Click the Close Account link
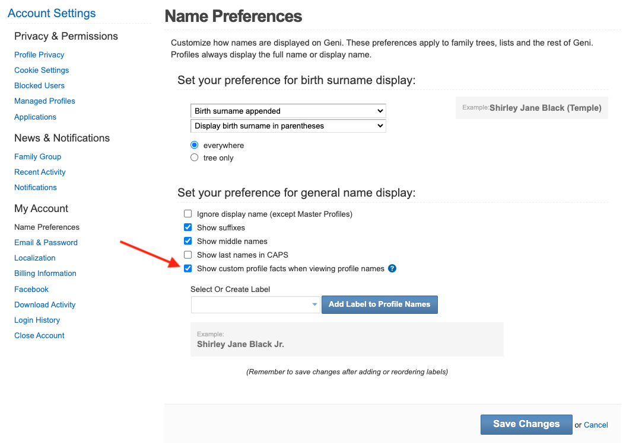 click(39, 335)
